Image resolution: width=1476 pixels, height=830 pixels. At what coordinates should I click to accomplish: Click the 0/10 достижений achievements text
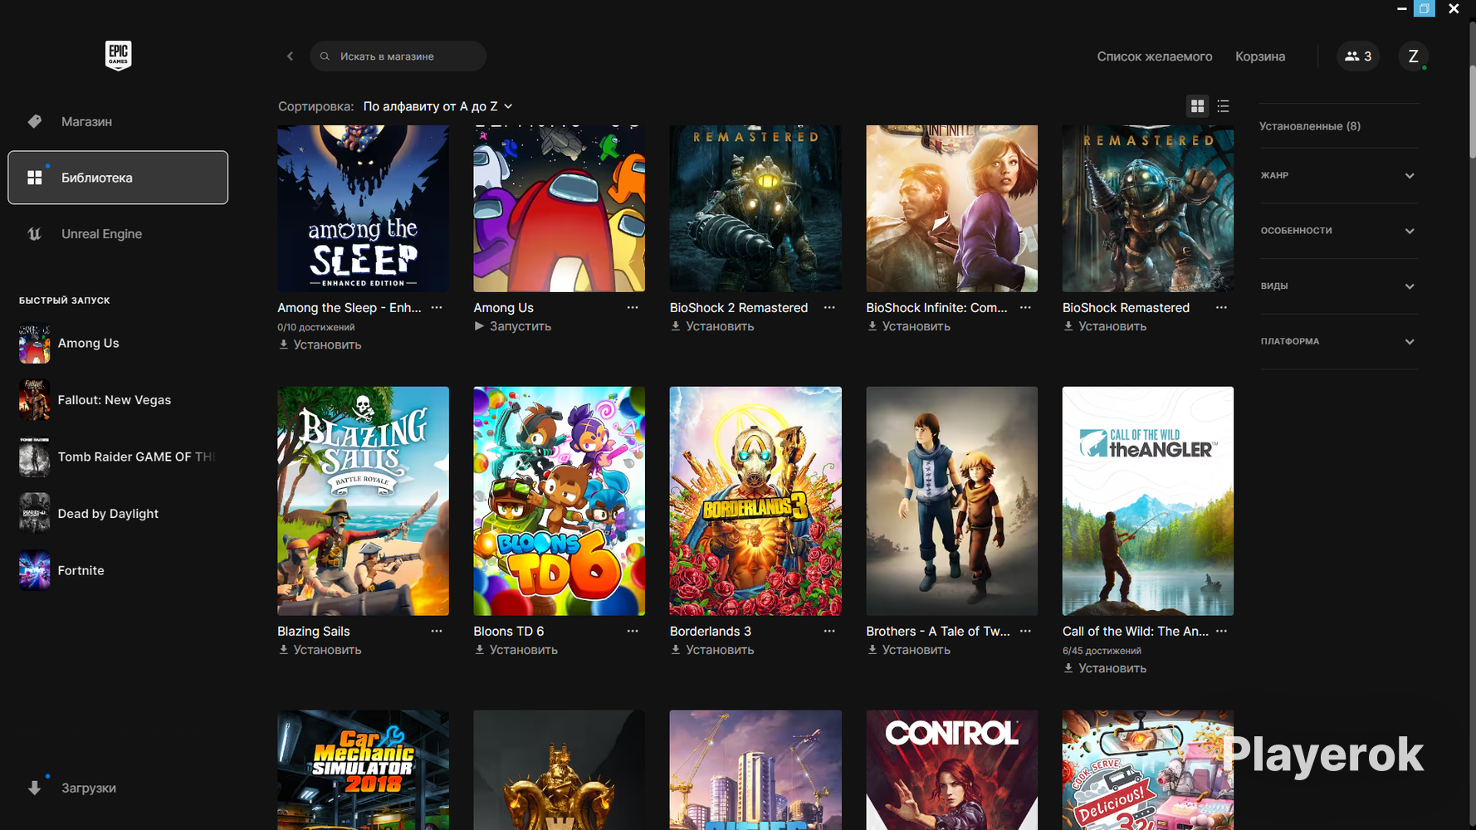click(x=315, y=327)
